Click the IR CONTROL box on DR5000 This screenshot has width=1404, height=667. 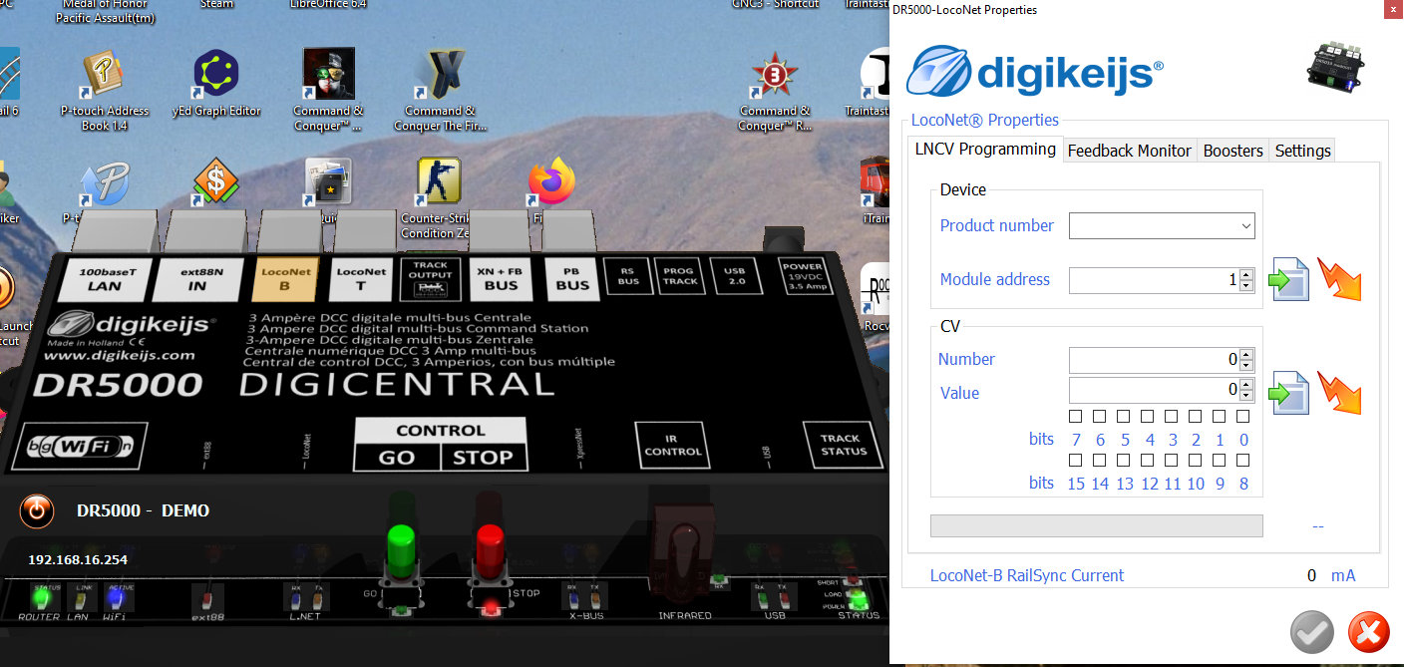coord(673,446)
